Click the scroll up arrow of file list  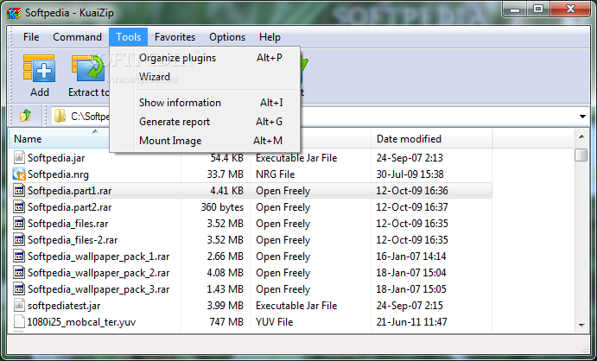(x=581, y=136)
